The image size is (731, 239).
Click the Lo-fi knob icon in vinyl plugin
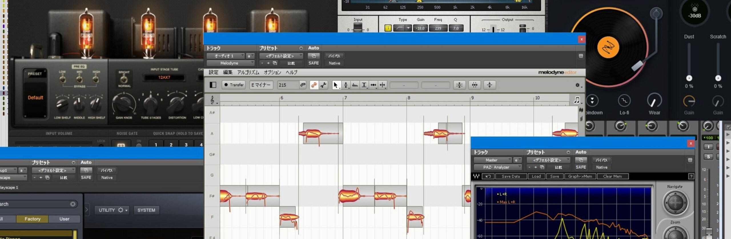(624, 101)
